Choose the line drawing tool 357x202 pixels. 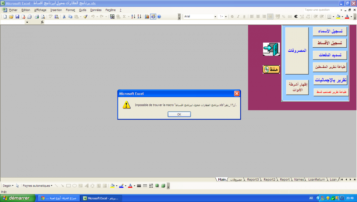(x=56, y=186)
